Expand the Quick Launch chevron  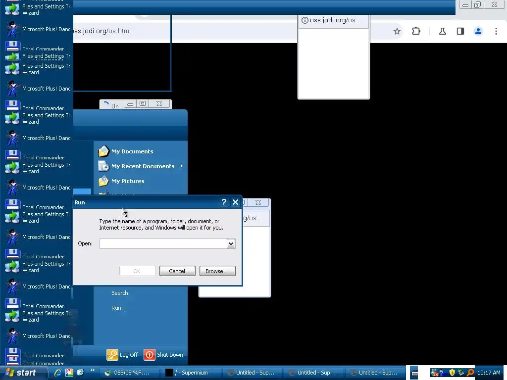92,370
